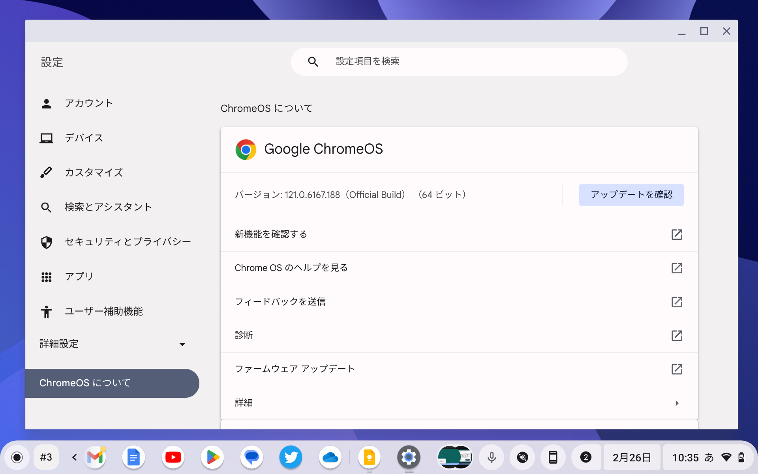Click the speaker icon in the status tray
This screenshot has height=474, width=758.
coord(522,457)
